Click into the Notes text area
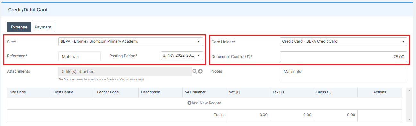 click(x=344, y=74)
